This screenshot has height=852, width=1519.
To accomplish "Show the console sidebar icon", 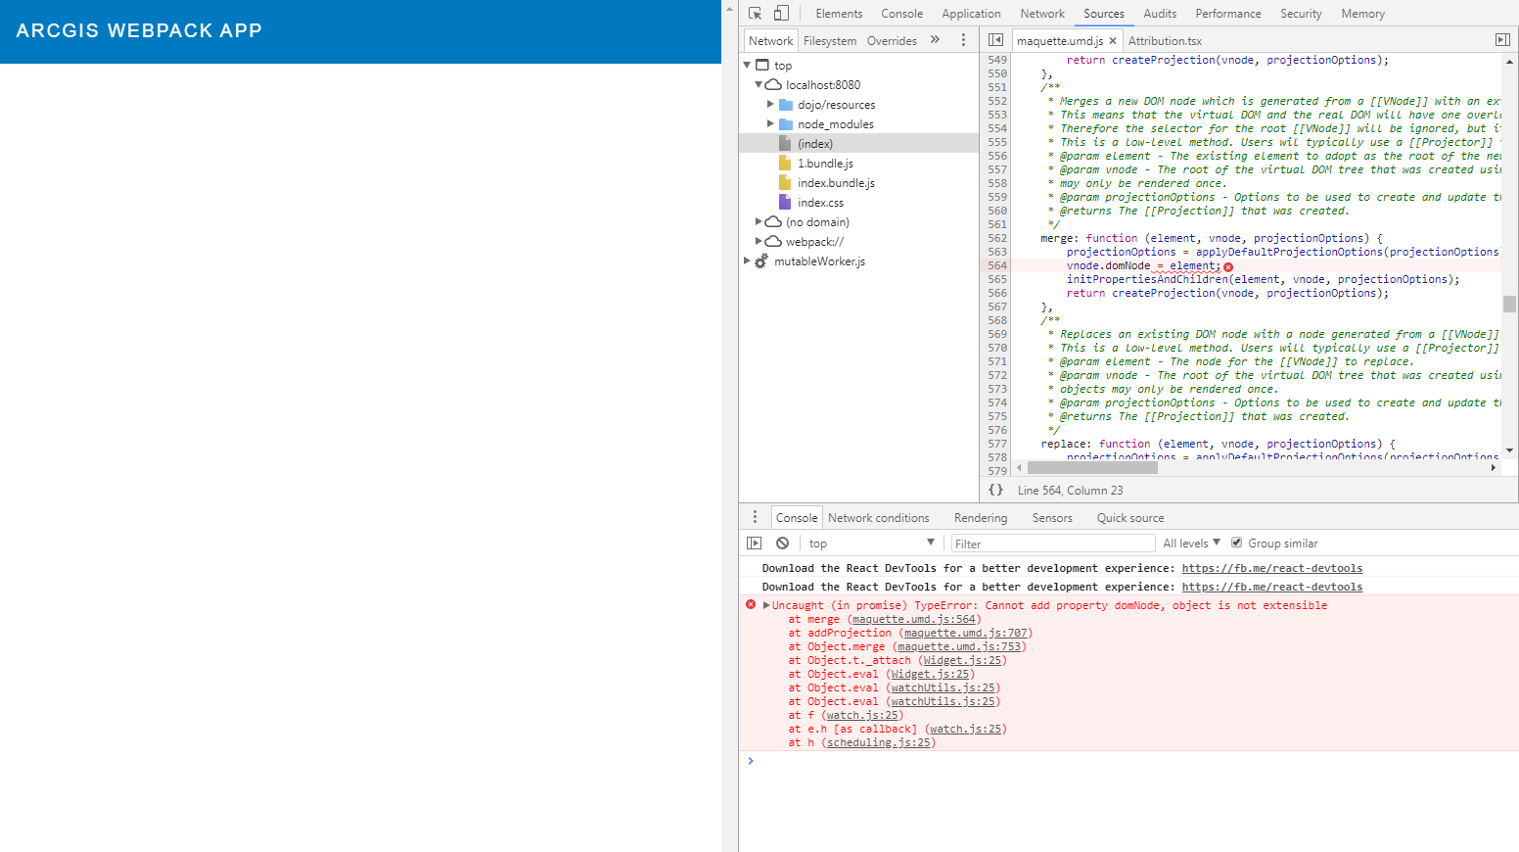I will (x=754, y=544).
